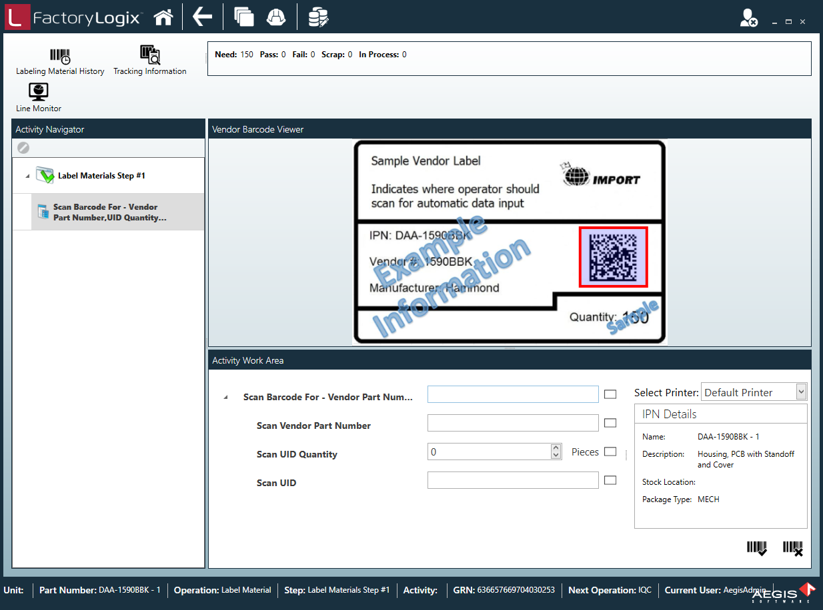This screenshot has width=823, height=610.
Task: Open Tracking Information
Action: pyautogui.click(x=150, y=60)
